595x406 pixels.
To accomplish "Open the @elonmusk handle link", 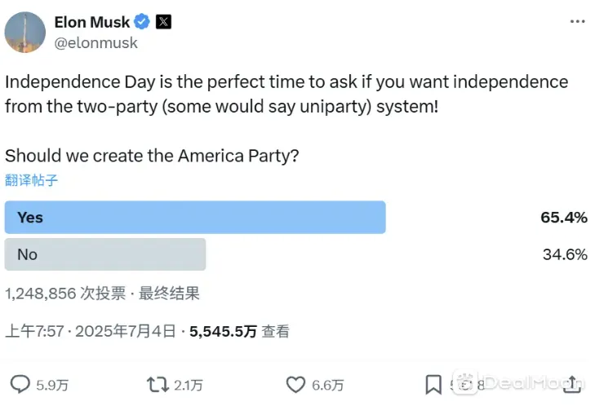I will [x=95, y=43].
